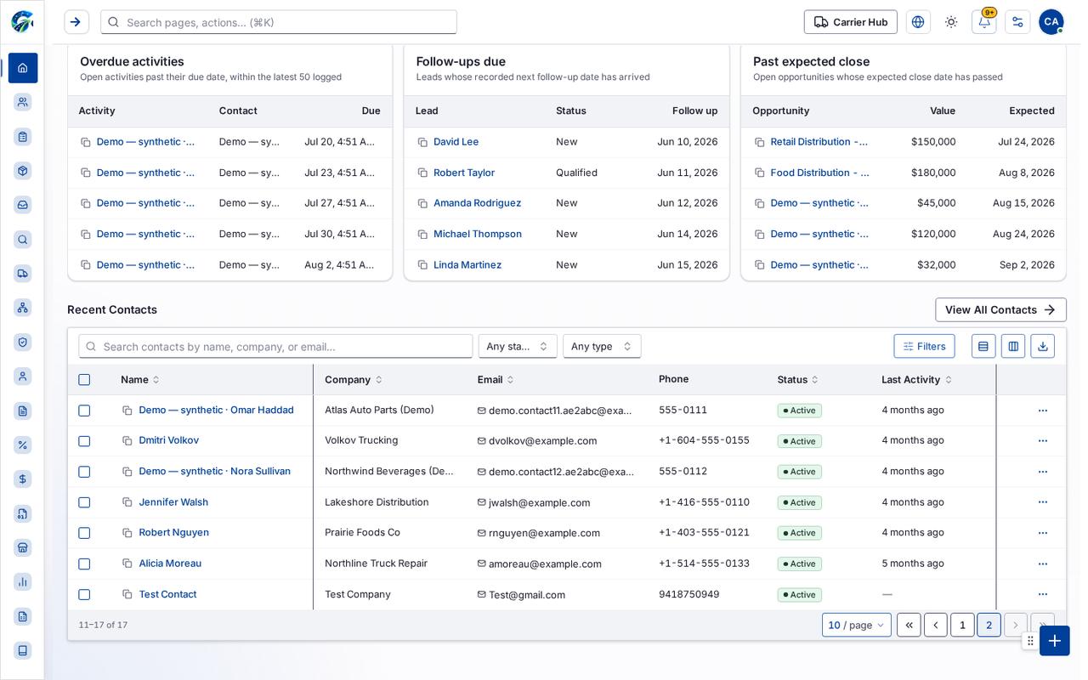Open the truck icon in the sidebar
The image size is (1088, 680).
(23, 273)
